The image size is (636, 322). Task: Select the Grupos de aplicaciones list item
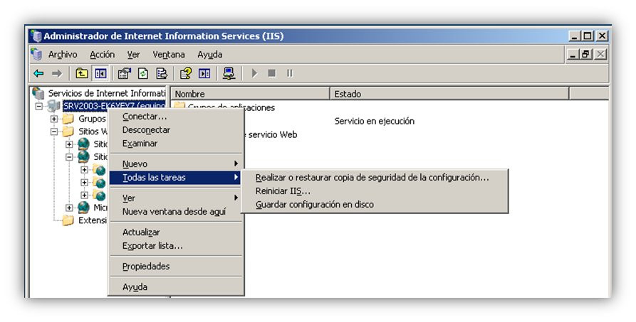pos(224,107)
